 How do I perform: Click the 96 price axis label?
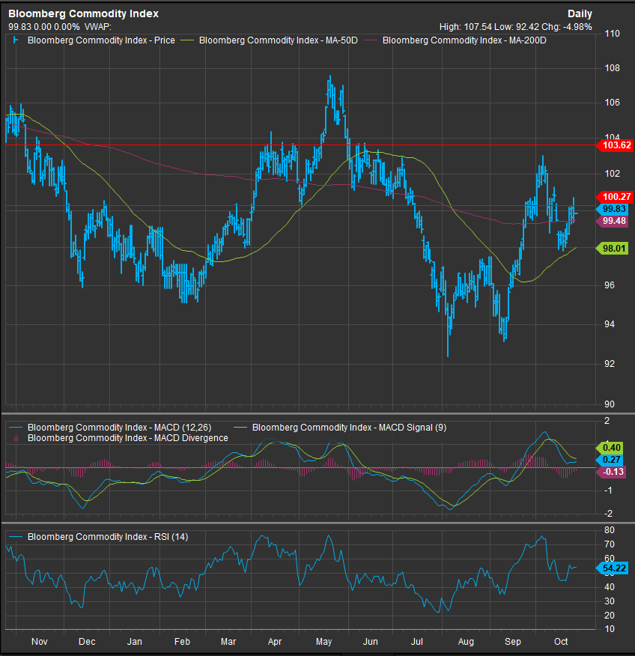(x=610, y=285)
